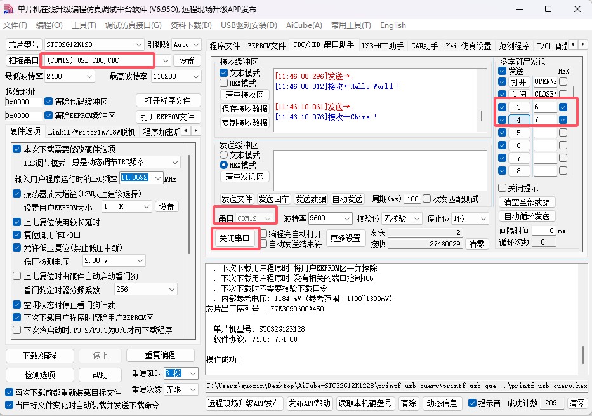Open the 编程(O) menu

[49, 25]
